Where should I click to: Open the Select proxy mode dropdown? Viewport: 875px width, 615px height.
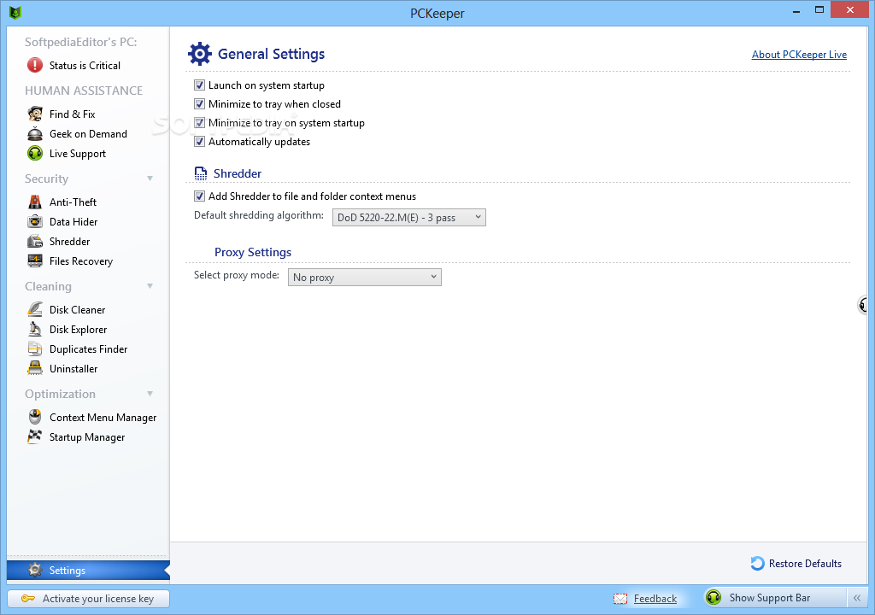pyautogui.click(x=364, y=278)
